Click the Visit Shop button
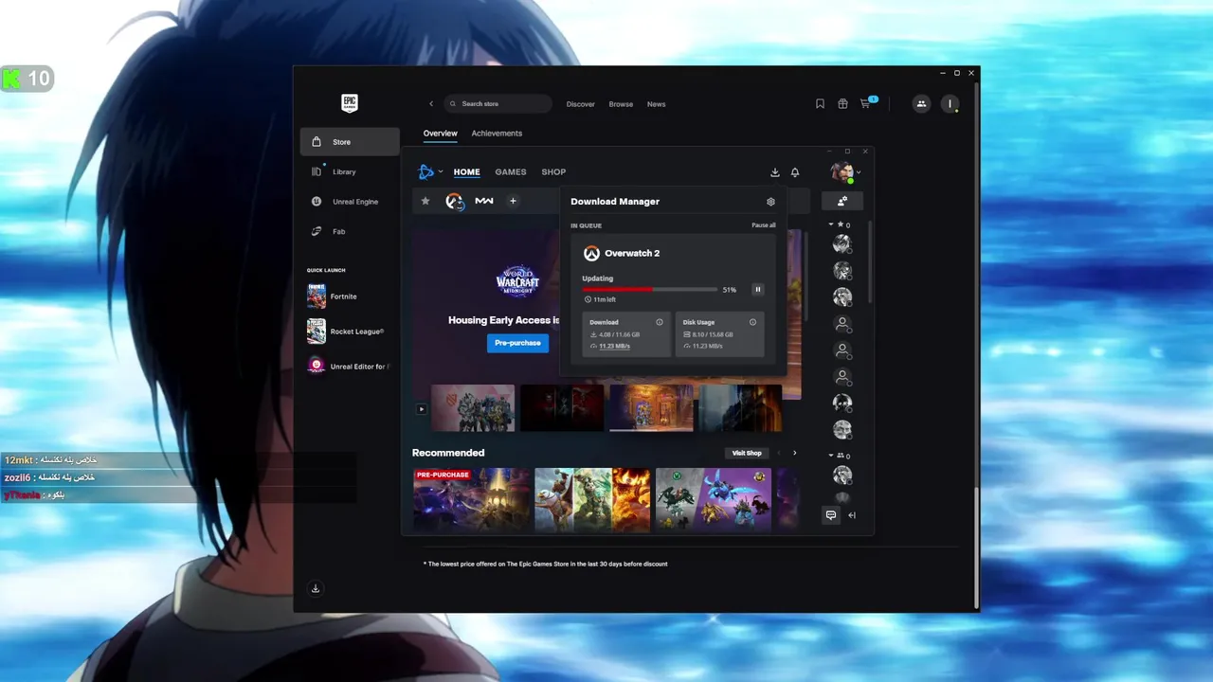The width and height of the screenshot is (1213, 682). point(746,453)
